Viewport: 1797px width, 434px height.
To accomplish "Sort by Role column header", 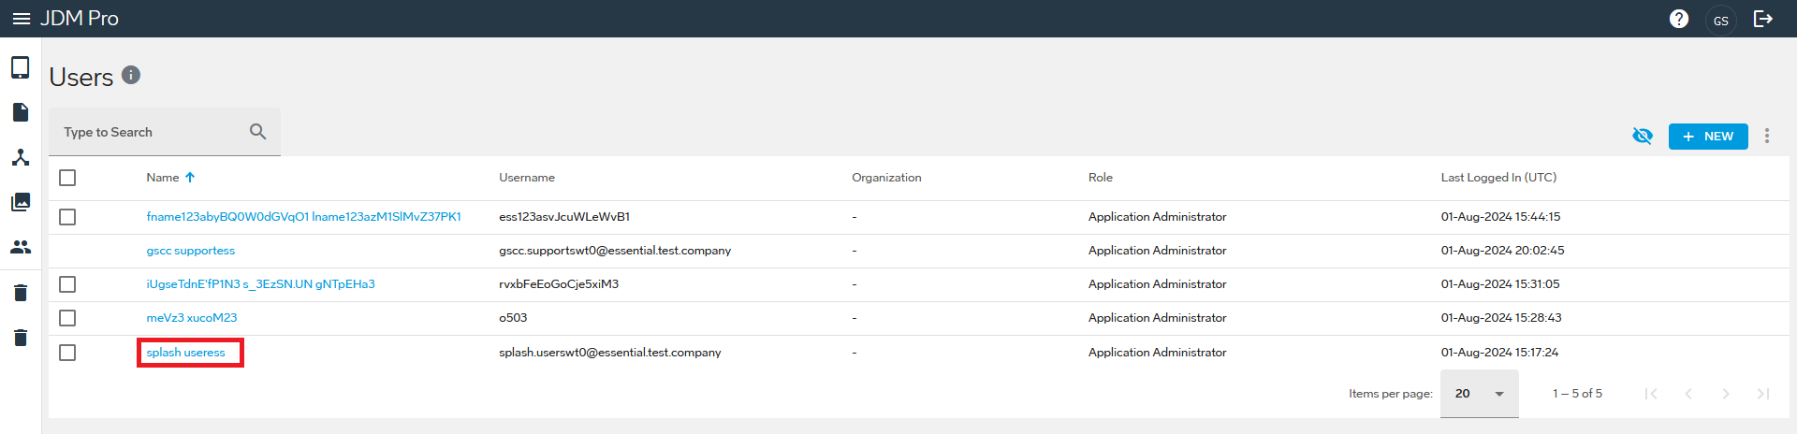I will [1101, 178].
